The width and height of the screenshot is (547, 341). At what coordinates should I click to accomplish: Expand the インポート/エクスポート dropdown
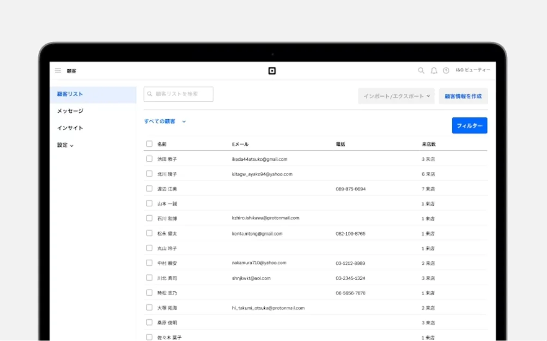(396, 96)
